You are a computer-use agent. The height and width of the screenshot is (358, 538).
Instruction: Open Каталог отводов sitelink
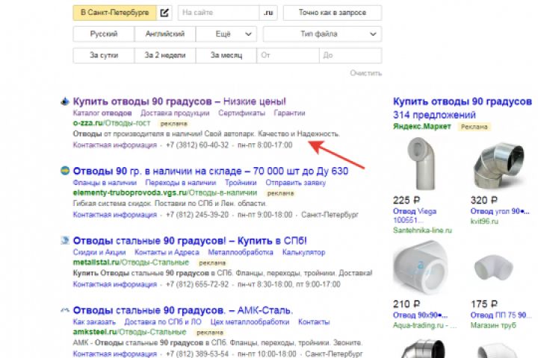[102, 113]
